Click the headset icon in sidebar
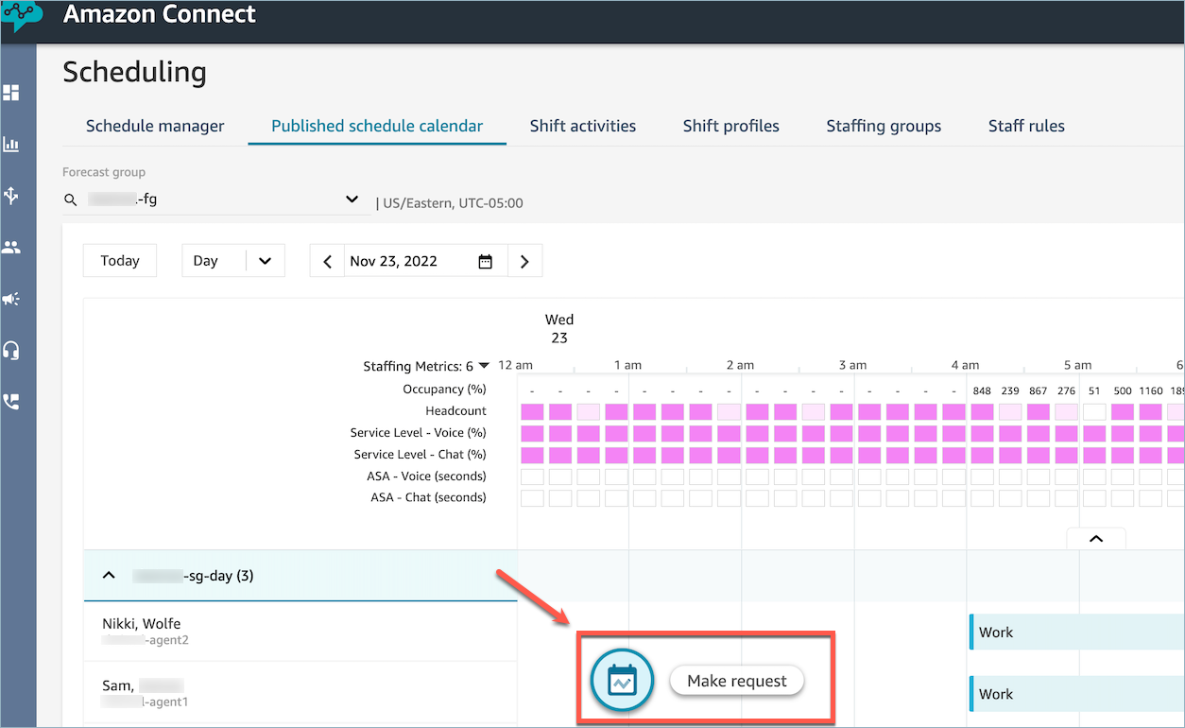Viewport: 1185px width, 728px height. [x=11, y=351]
